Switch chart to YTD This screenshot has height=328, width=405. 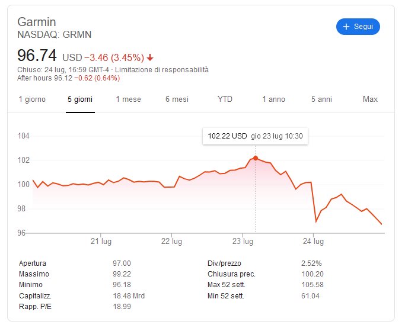pos(225,99)
